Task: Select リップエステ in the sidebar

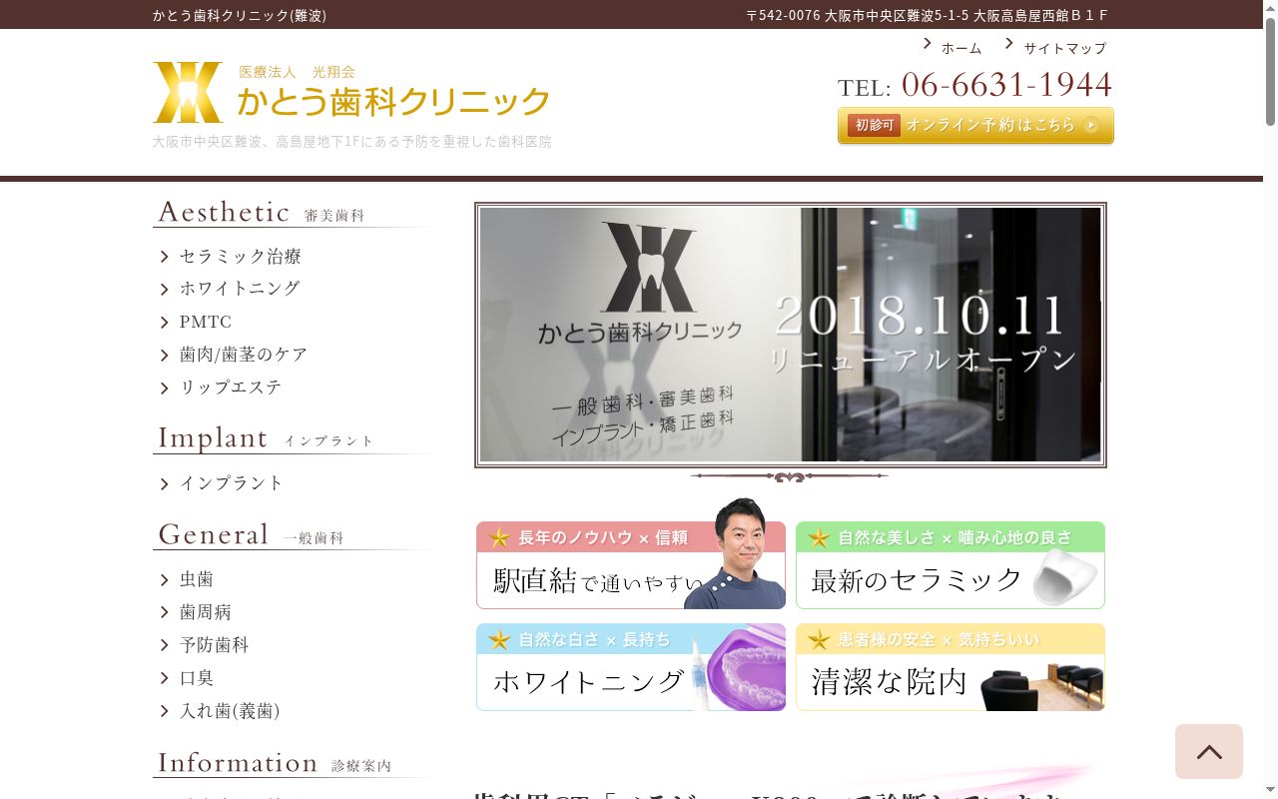Action: (231, 388)
